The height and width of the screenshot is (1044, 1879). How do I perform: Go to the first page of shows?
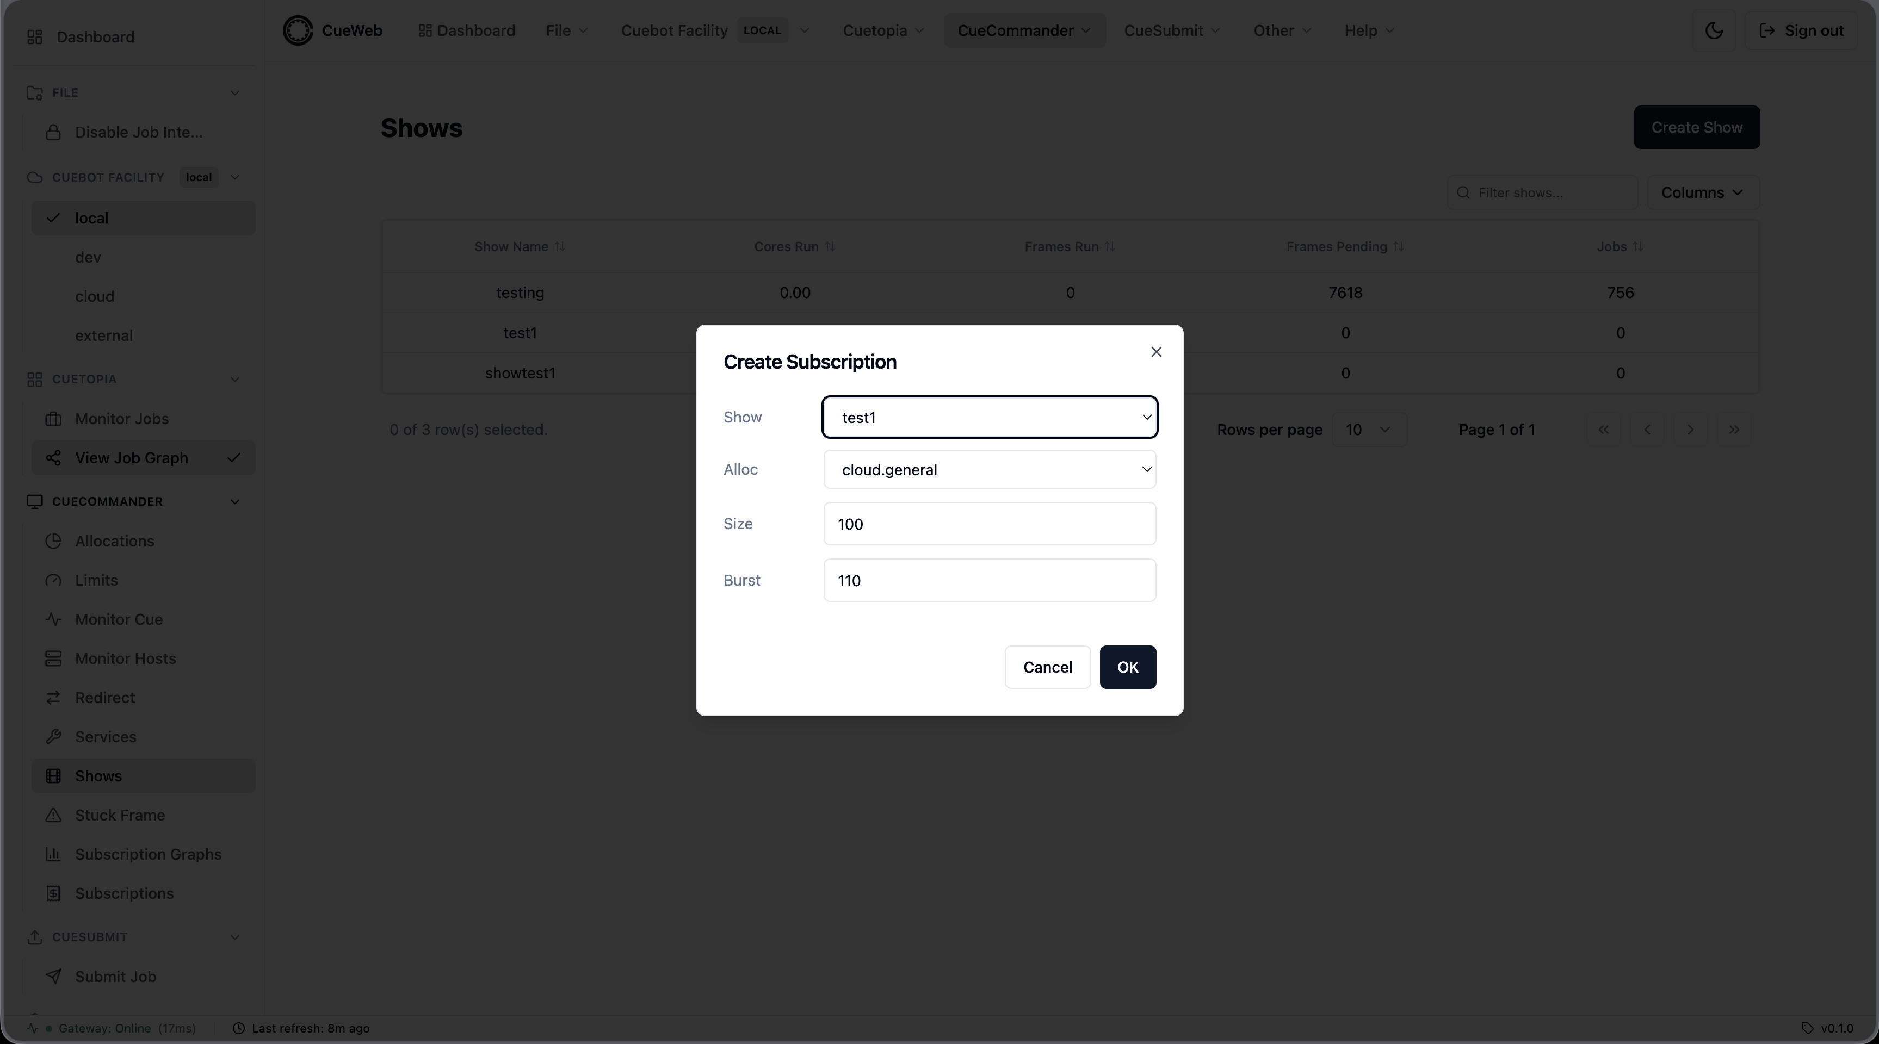point(1603,430)
